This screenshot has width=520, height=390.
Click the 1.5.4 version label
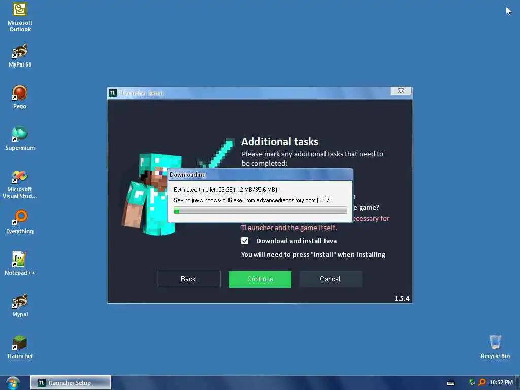point(402,298)
